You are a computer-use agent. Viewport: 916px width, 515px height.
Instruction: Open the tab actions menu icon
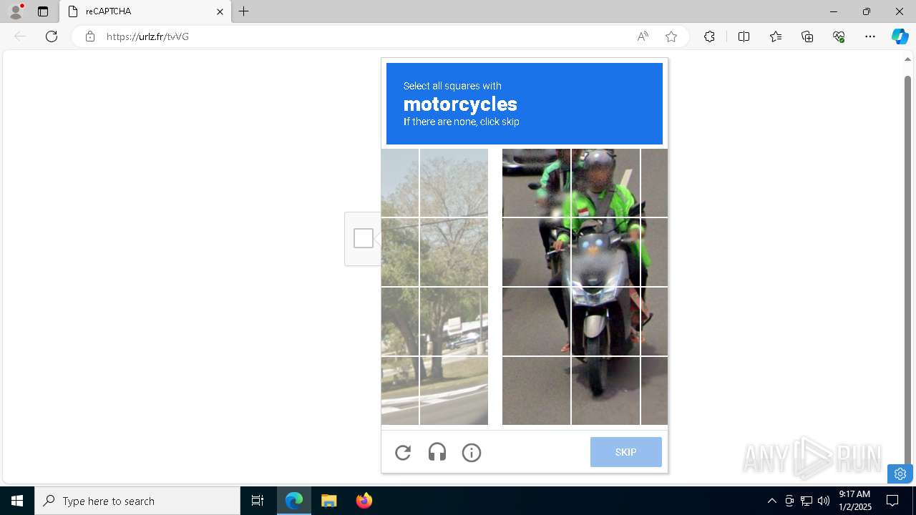(43, 11)
